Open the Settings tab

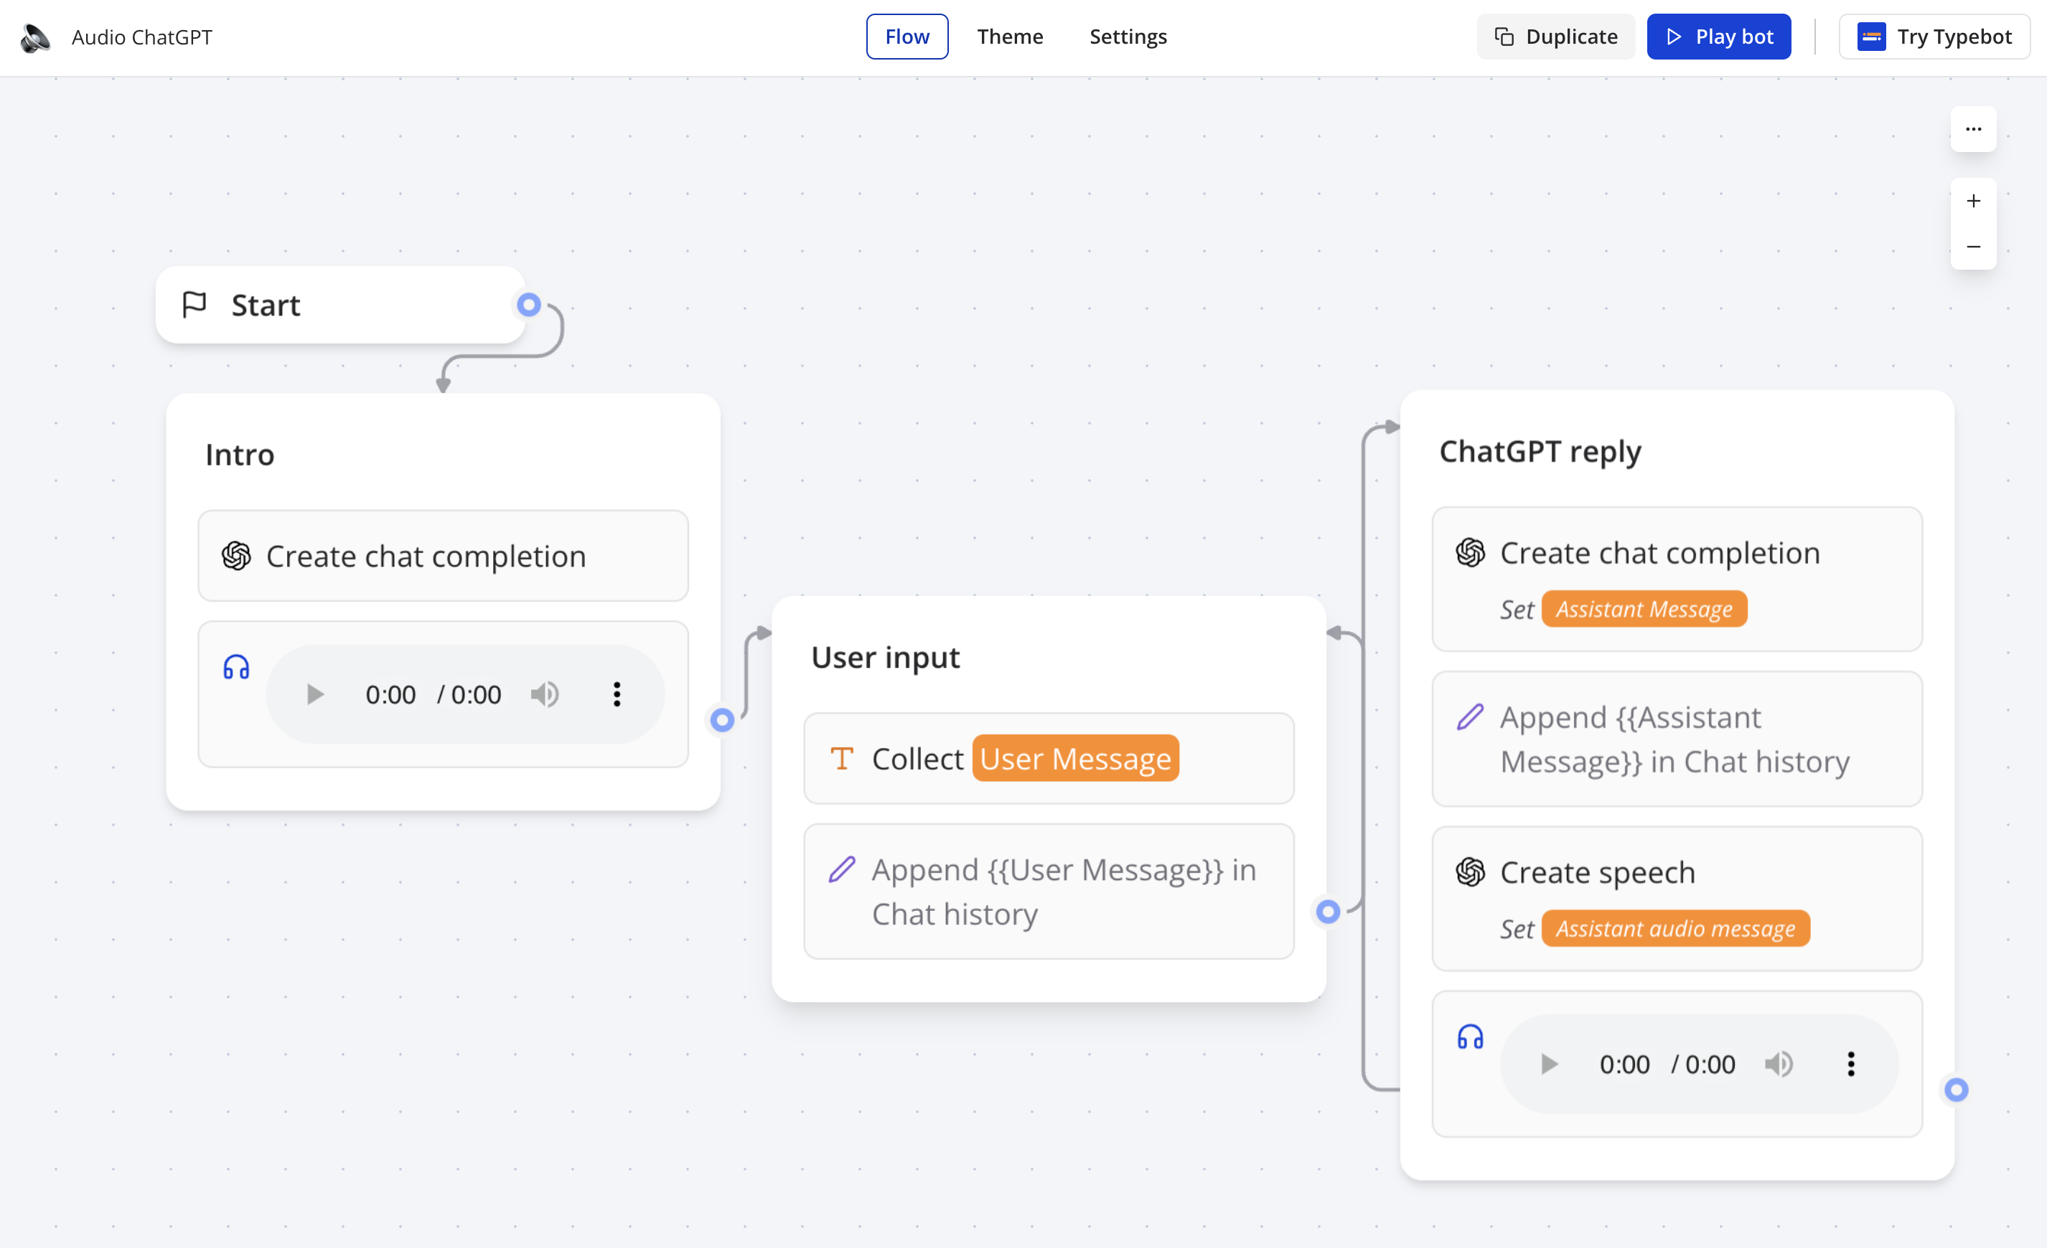point(1128,37)
